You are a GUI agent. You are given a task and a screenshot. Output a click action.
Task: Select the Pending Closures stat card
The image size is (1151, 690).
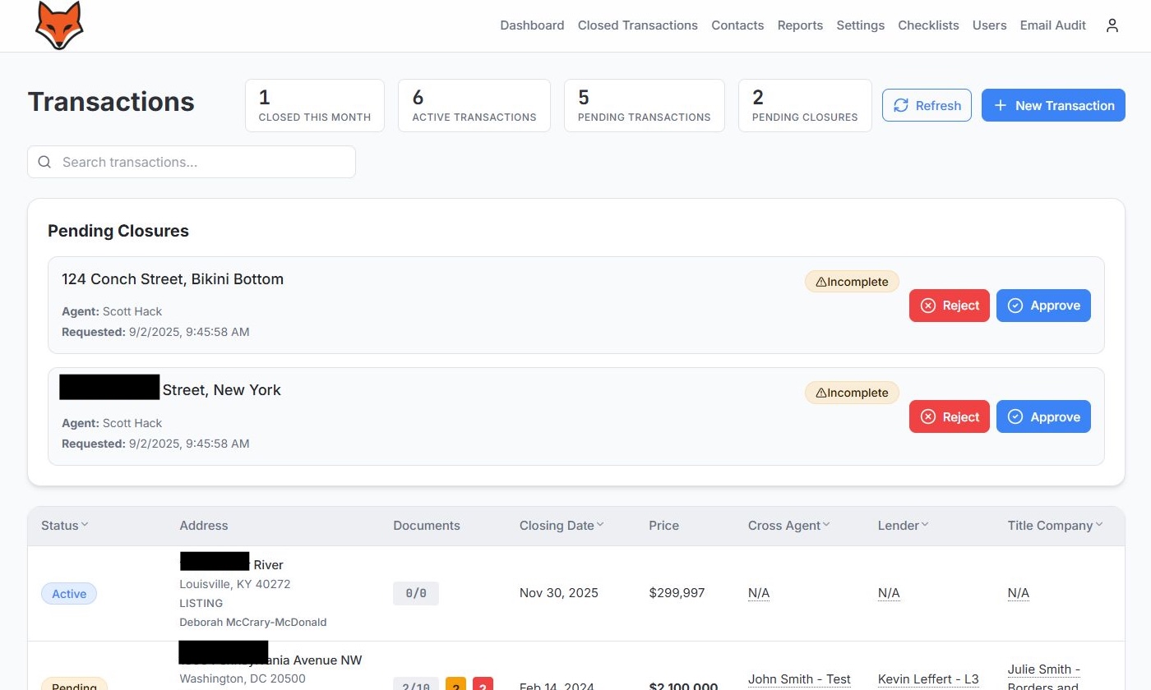click(804, 105)
